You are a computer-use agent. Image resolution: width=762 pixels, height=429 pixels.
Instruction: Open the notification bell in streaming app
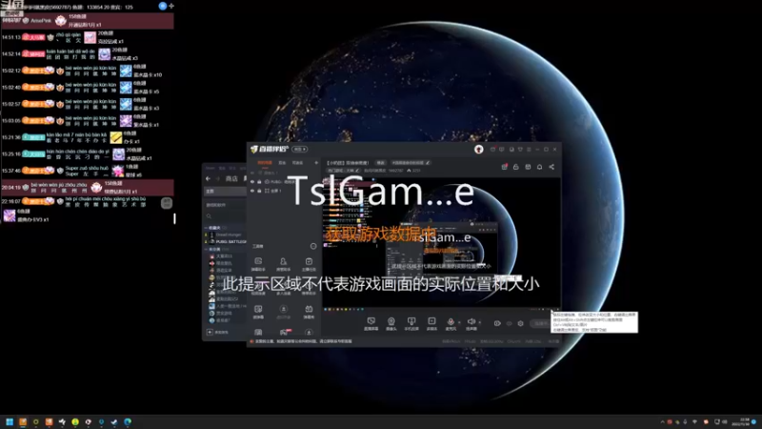coord(539,167)
